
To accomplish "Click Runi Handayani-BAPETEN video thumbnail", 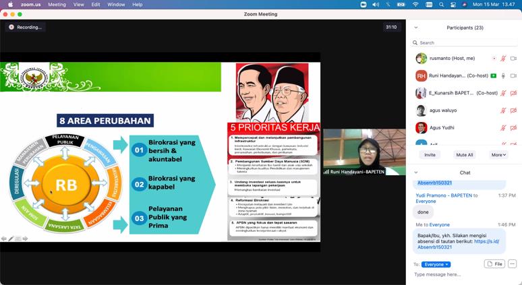I will tap(365, 152).
